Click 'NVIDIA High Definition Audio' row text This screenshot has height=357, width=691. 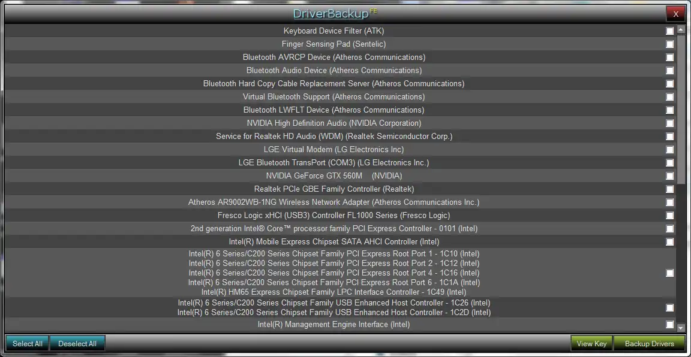334,123
